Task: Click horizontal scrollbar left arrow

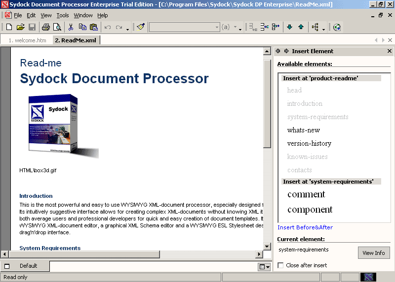Action: point(4,254)
